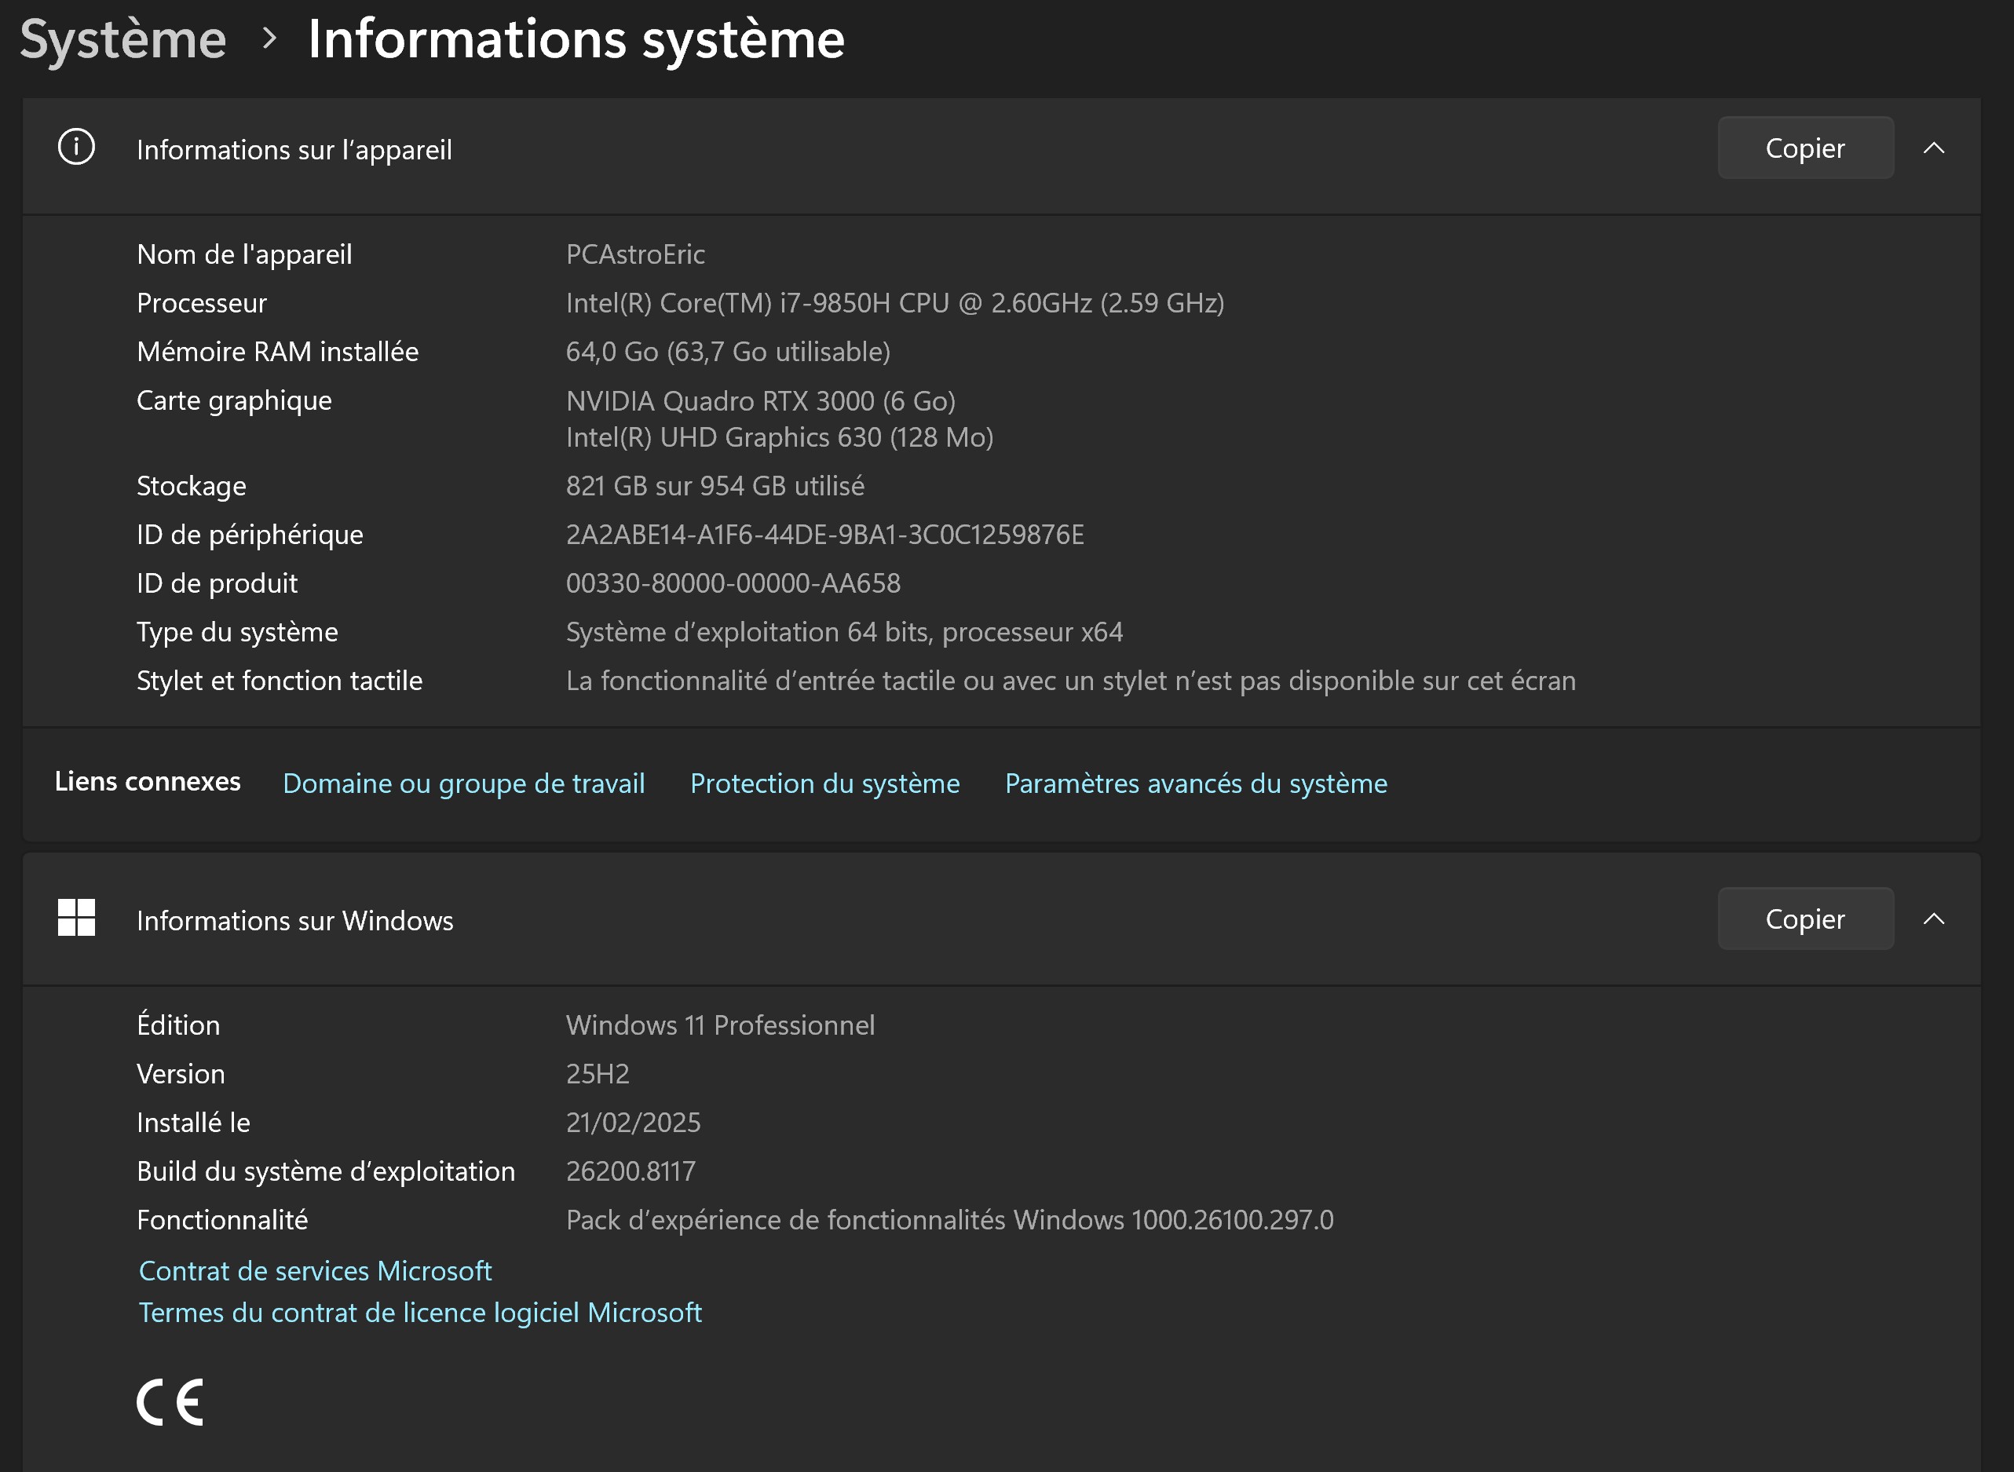Click the 64,0 Go RAM value

click(x=728, y=352)
